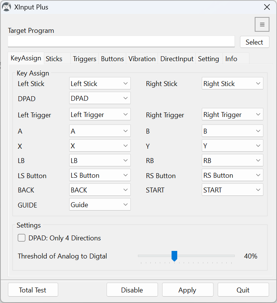The width and height of the screenshot is (277, 303).
Task: Open the Left Trigger dropdown
Action: click(x=100, y=114)
